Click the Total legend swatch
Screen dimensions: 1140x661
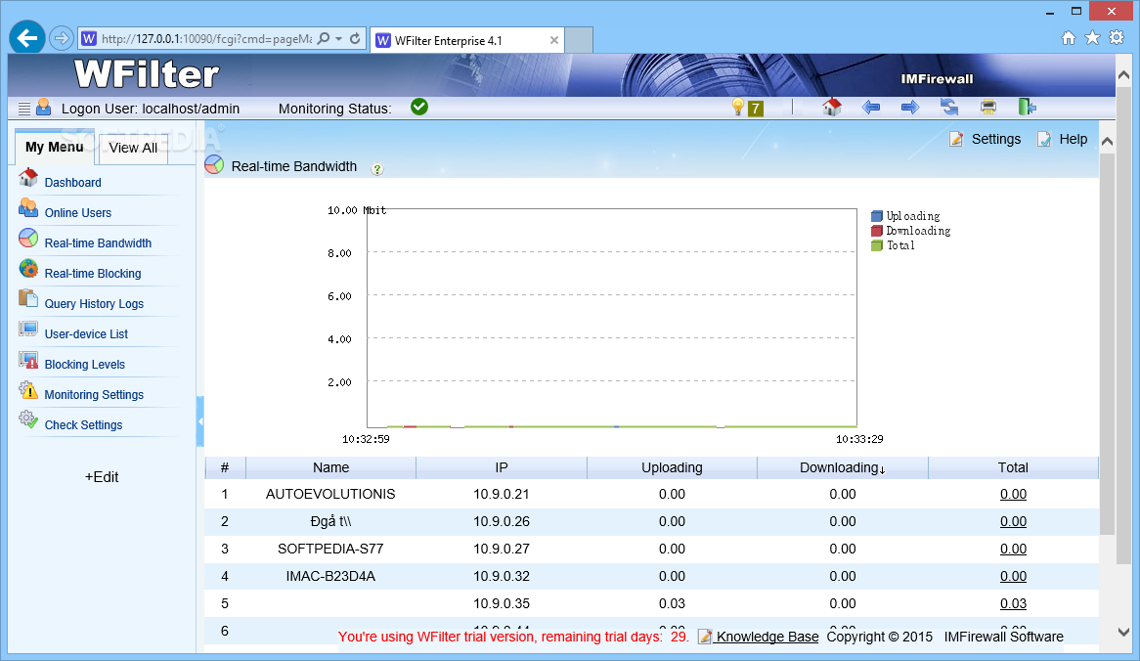click(x=877, y=245)
